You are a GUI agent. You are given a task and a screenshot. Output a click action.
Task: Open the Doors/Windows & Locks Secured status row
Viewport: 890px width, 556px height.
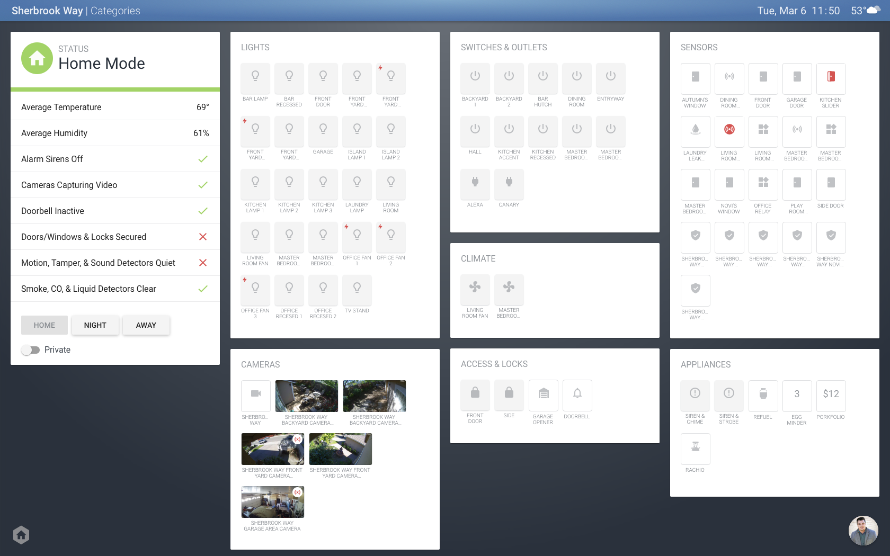(115, 237)
